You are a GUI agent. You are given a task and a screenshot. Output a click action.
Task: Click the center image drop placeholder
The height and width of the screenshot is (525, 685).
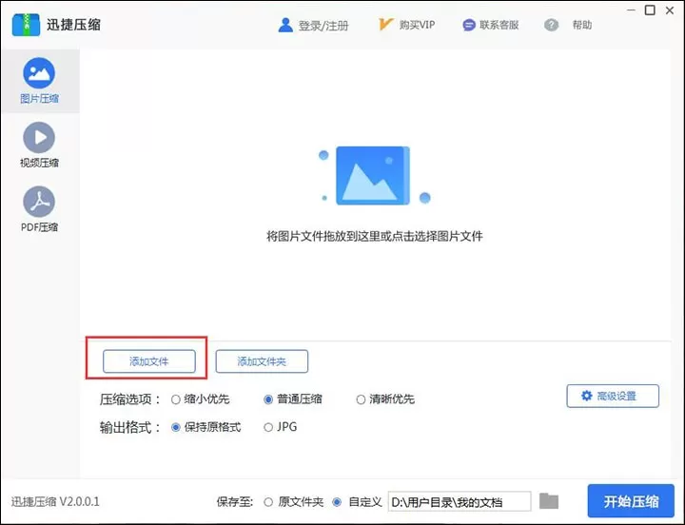coord(374,176)
